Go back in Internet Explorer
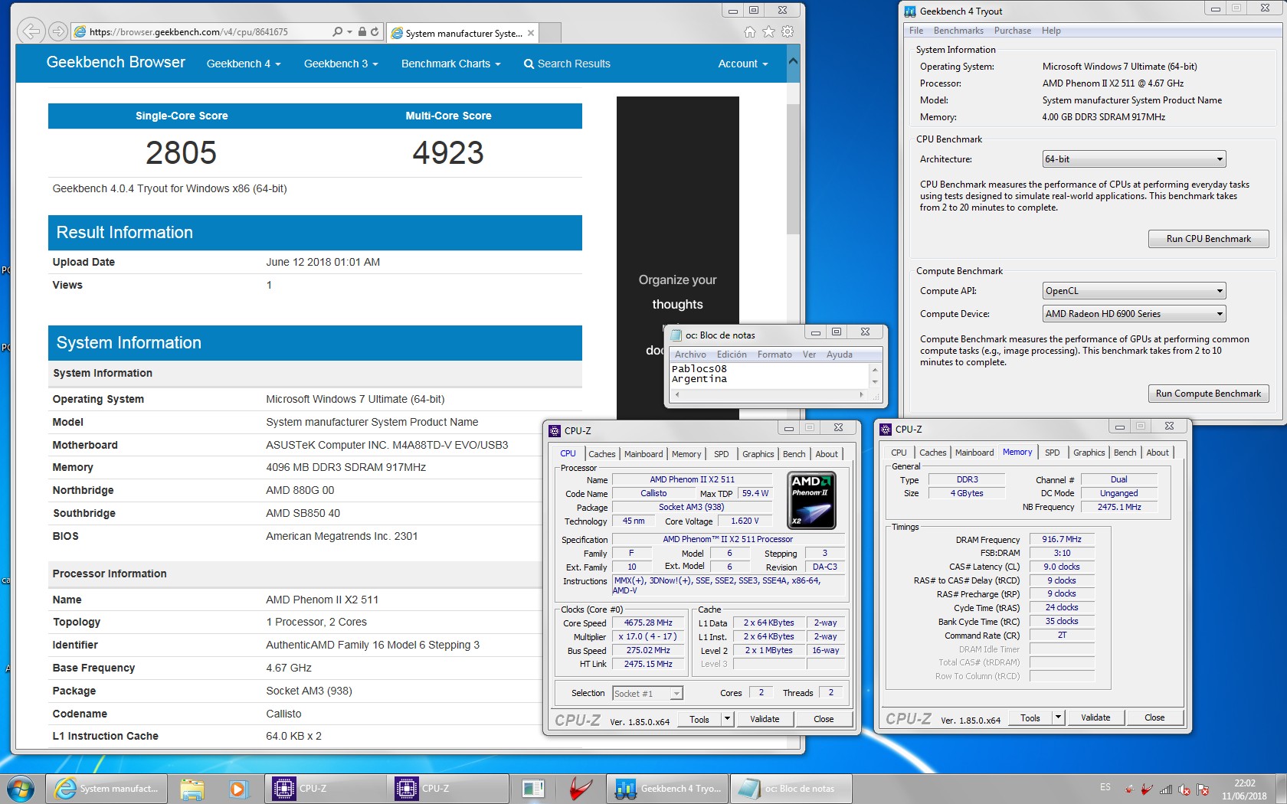 pos(31,31)
